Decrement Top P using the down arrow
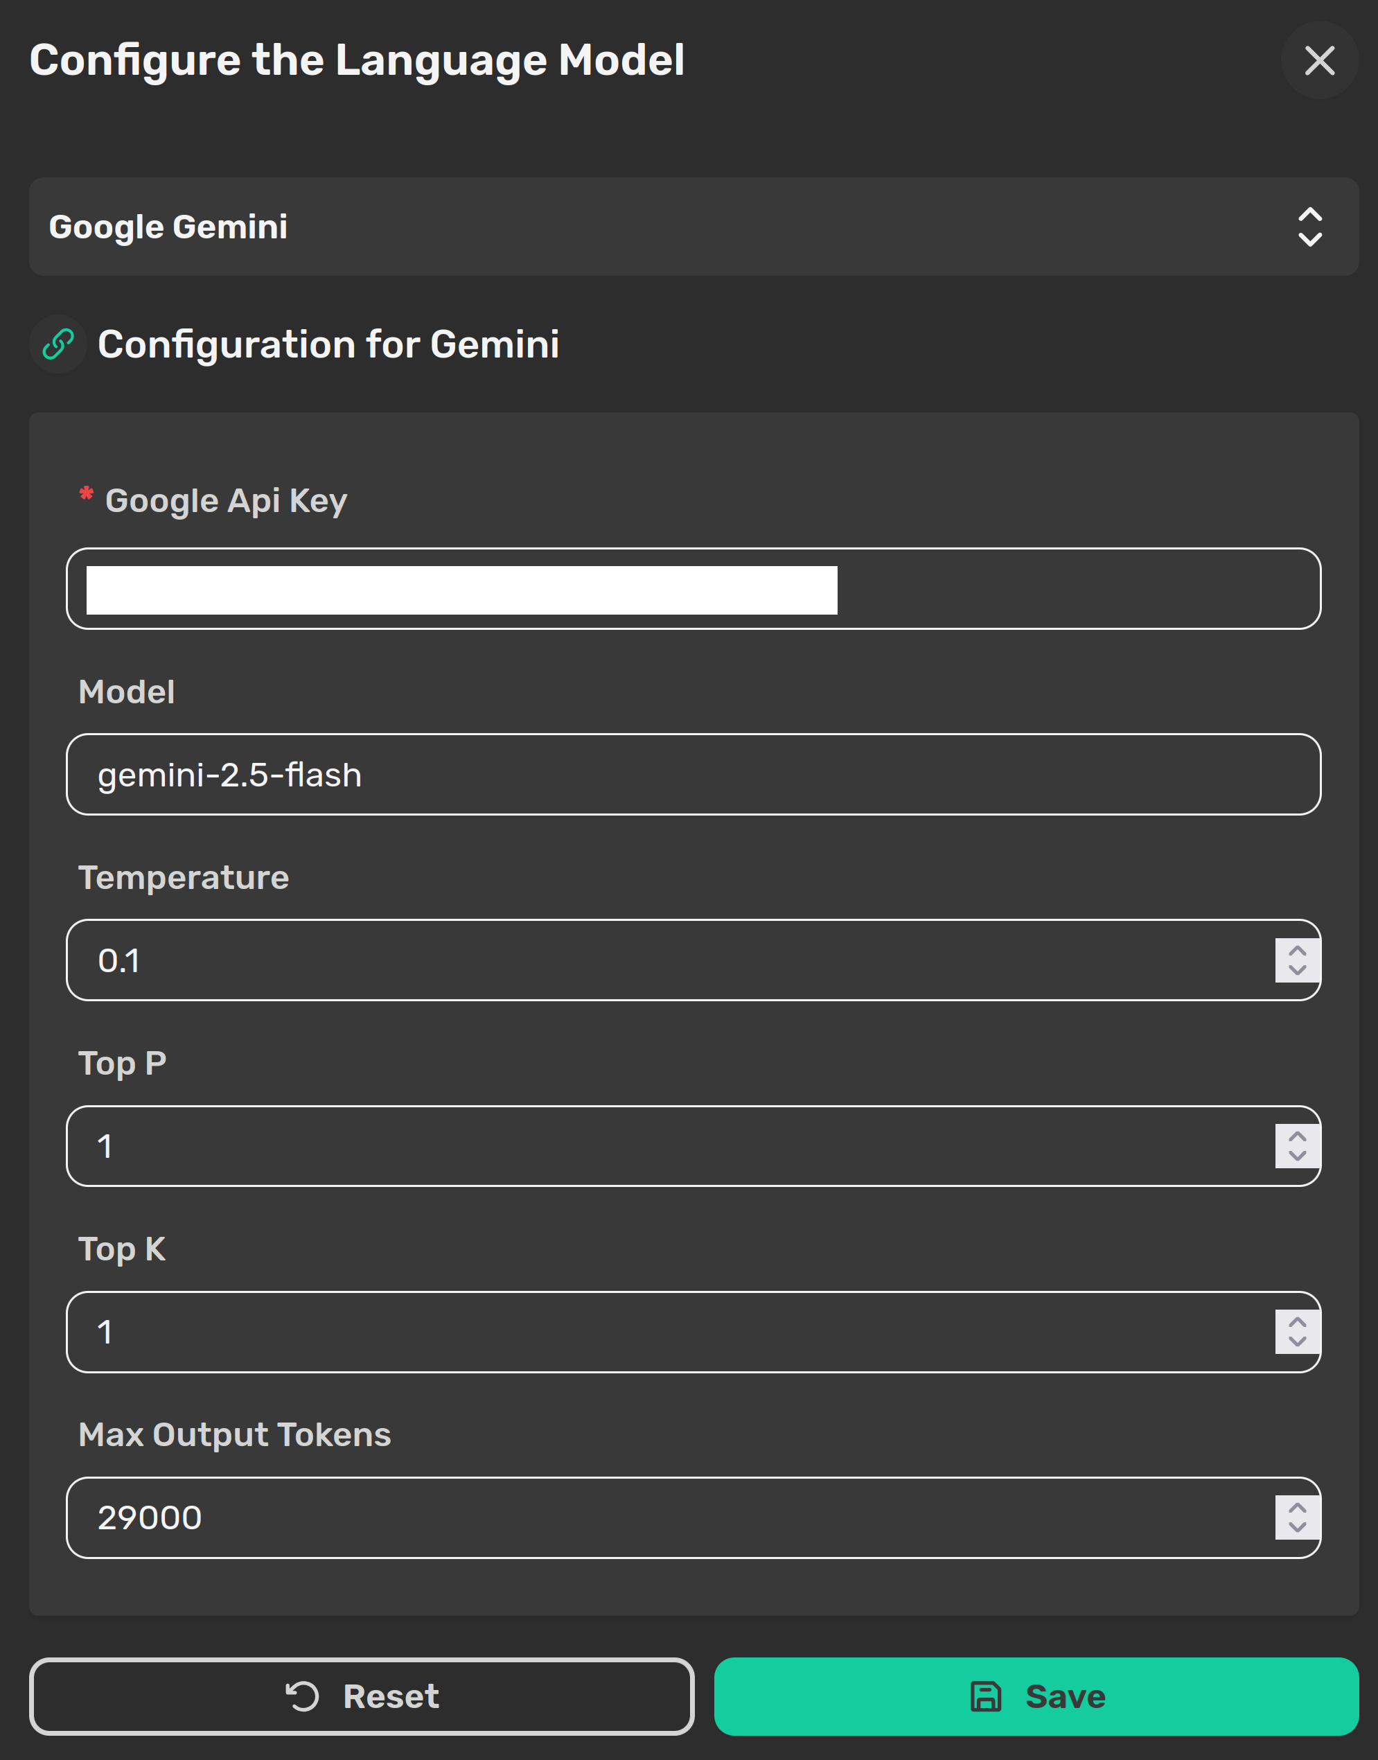This screenshot has height=1760, width=1378. click(x=1298, y=1156)
